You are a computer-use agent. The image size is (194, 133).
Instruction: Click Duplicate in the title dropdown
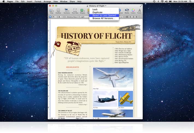[98, 12]
